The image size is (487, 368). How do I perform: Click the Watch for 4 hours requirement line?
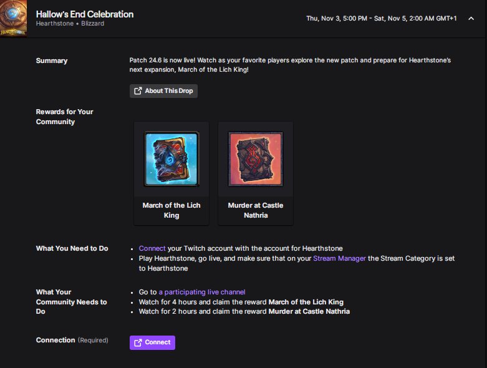241,302
